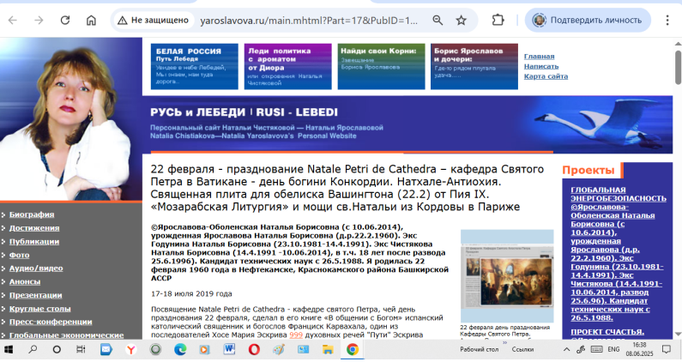Open the Cathedra painting thumbnail image

pos(507,276)
